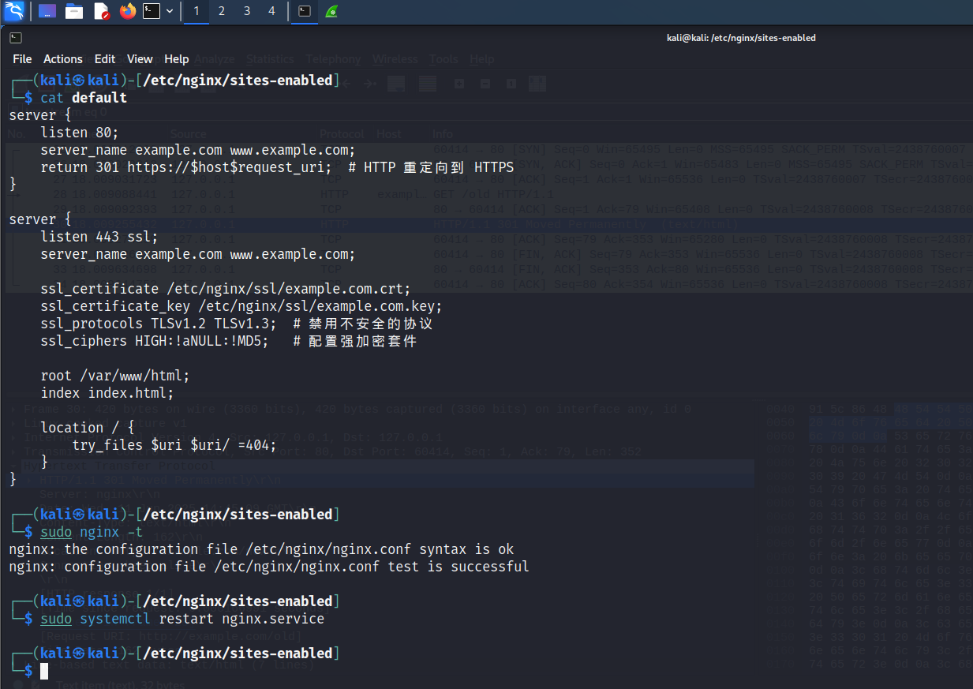The height and width of the screenshot is (689, 973).
Task: Click the 'sudo nginx -t' command
Action: 92,532
